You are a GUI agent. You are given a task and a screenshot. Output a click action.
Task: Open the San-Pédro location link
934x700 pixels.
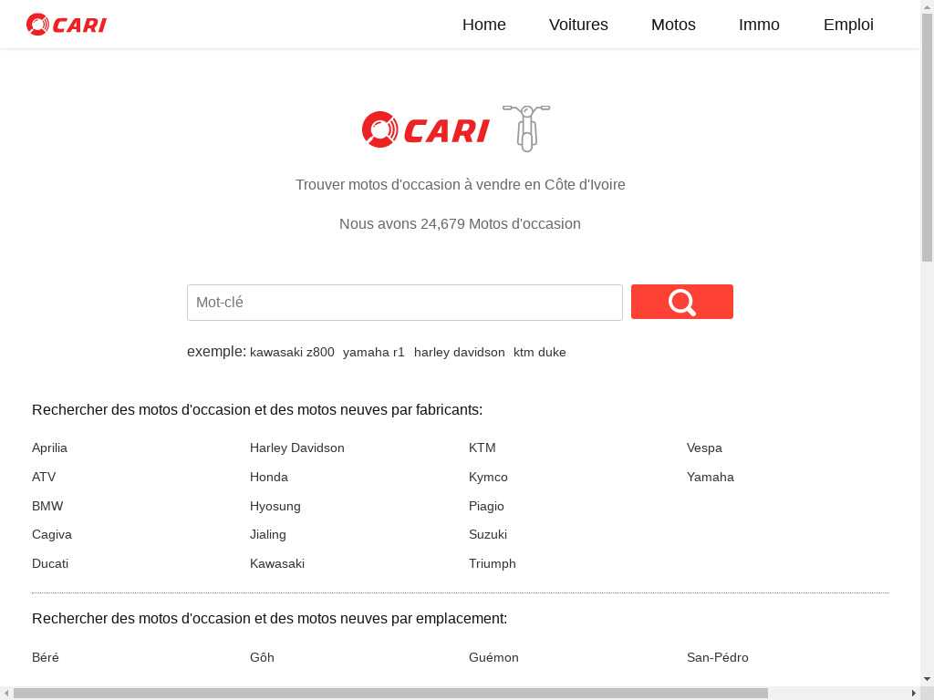[717, 657]
